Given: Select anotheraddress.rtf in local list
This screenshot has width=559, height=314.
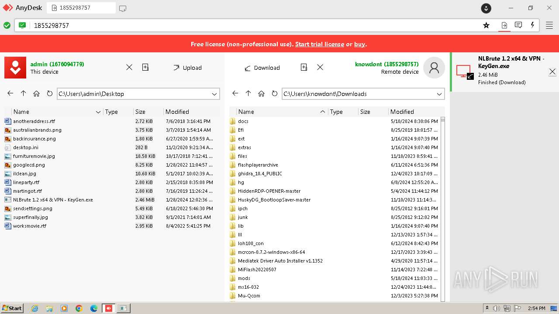Looking at the screenshot, I should point(111,121).
